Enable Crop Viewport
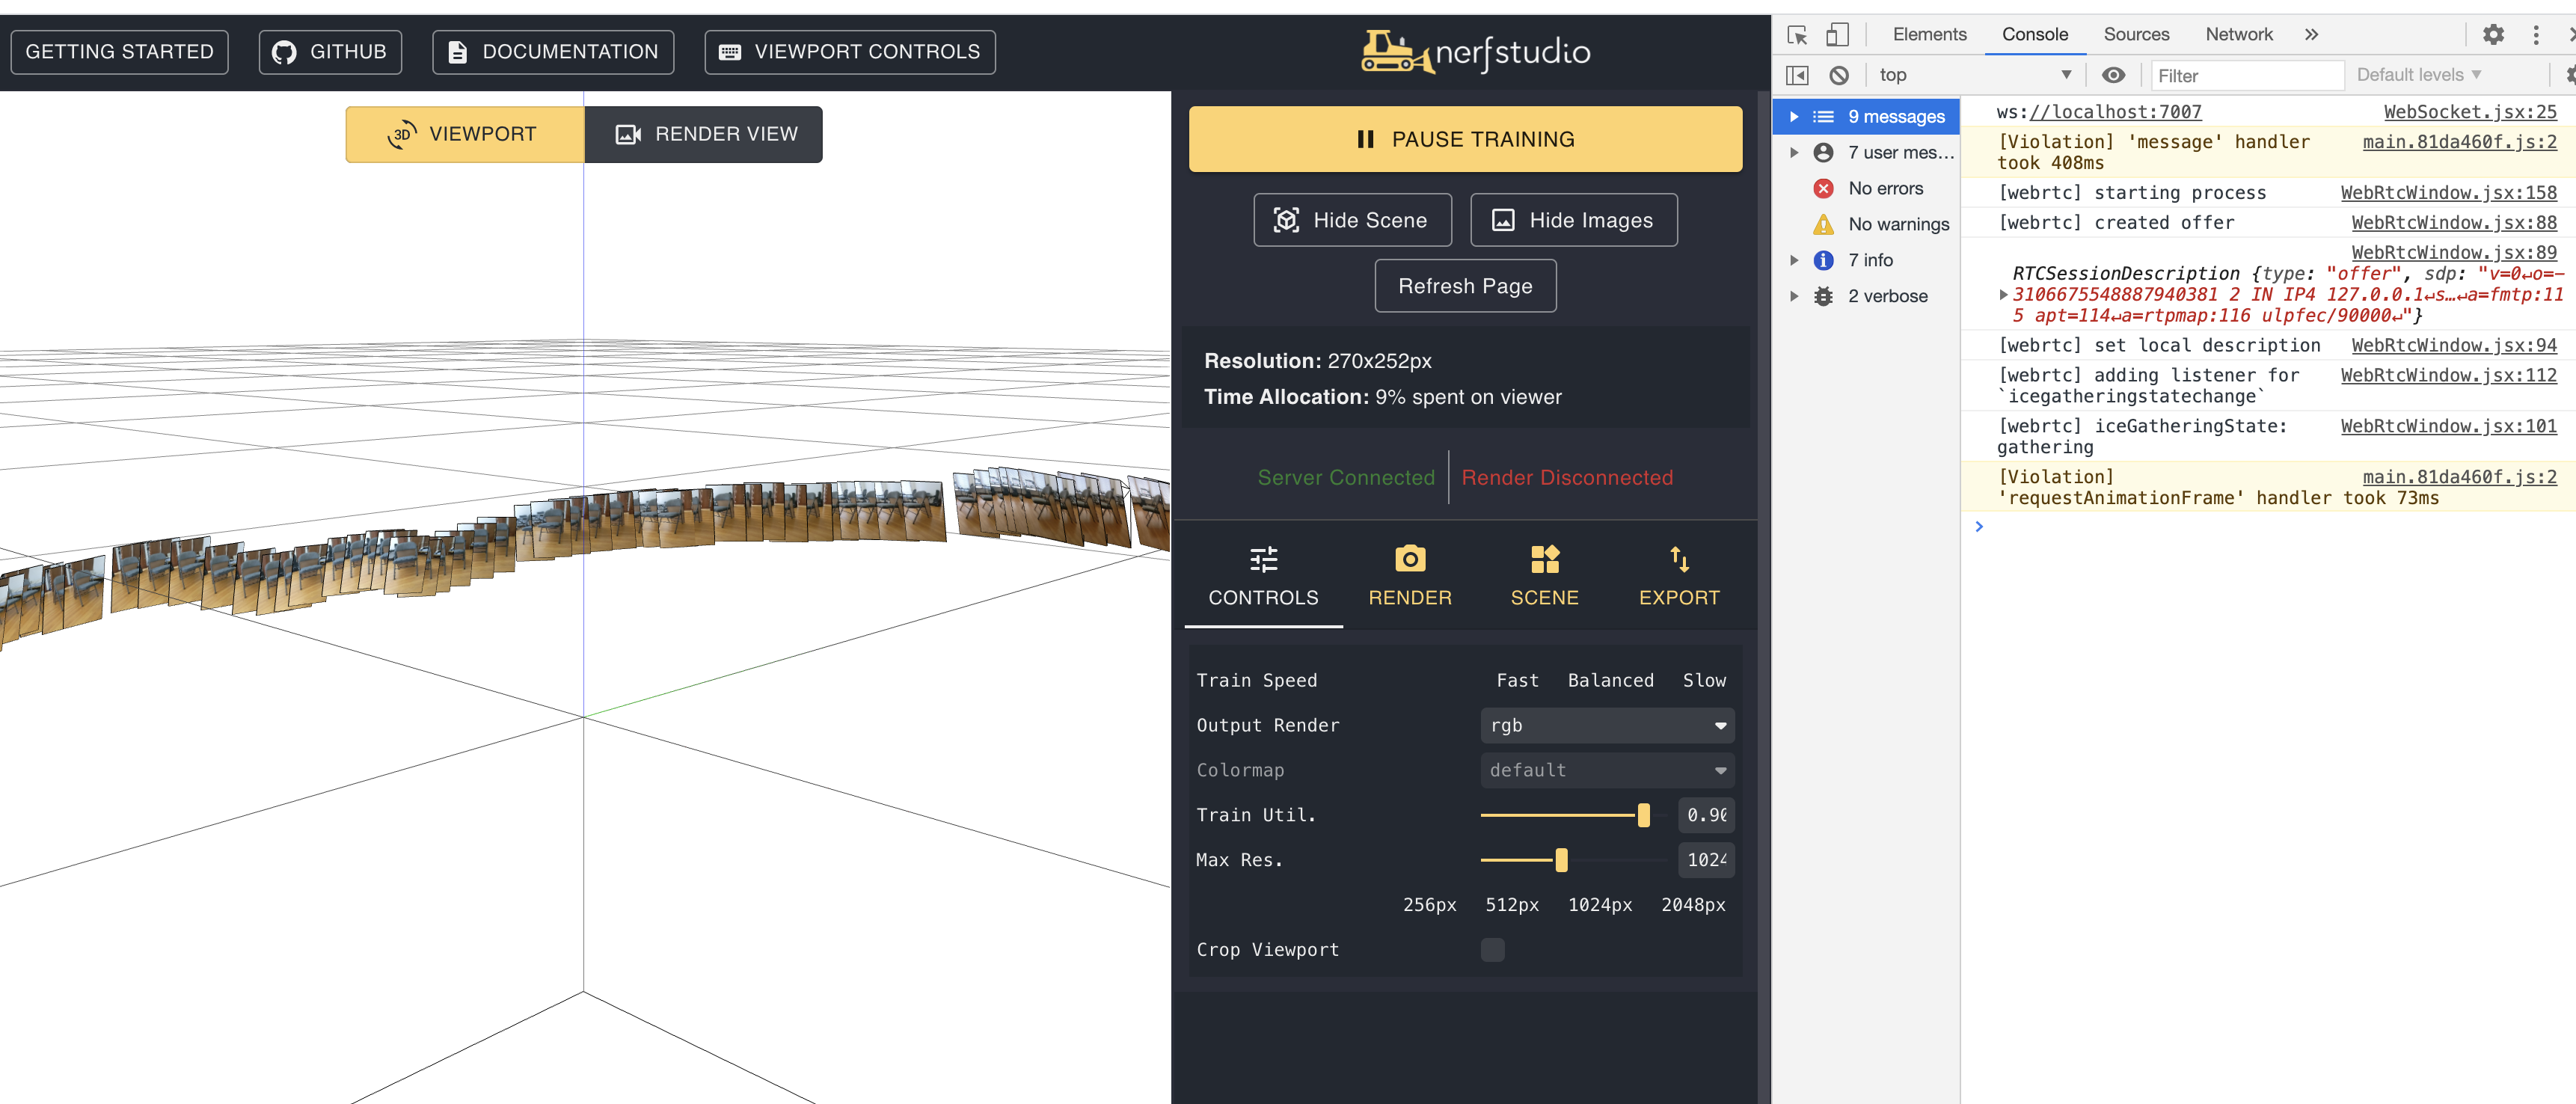 (1492, 949)
